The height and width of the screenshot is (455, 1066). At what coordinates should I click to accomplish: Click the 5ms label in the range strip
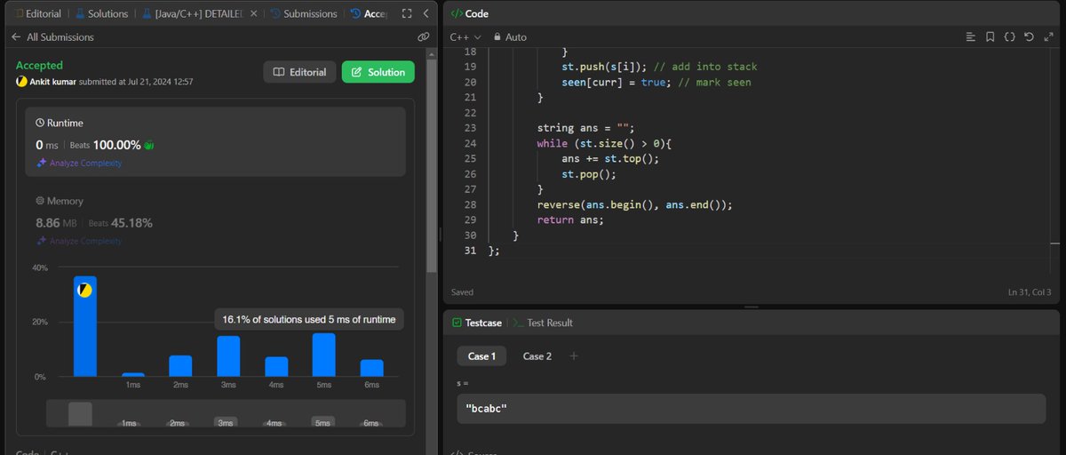(x=323, y=423)
